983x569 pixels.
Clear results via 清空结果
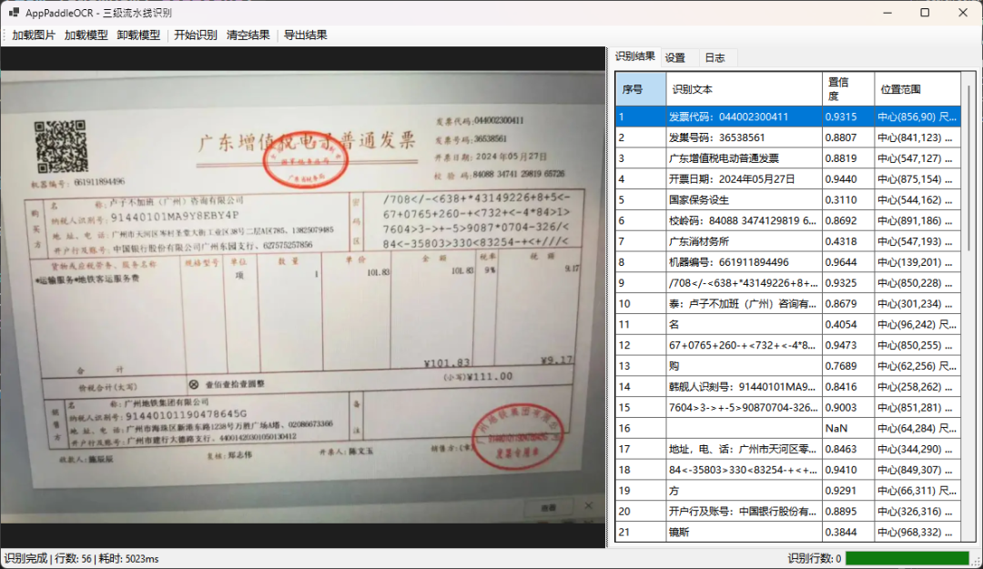248,36
